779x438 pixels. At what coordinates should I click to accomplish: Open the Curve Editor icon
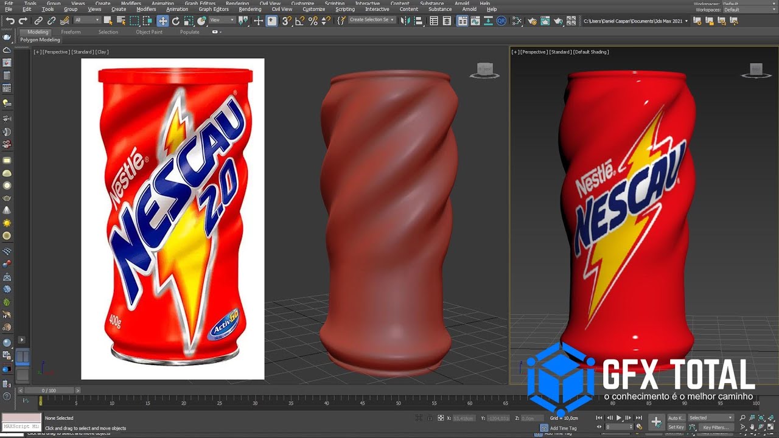(x=475, y=20)
